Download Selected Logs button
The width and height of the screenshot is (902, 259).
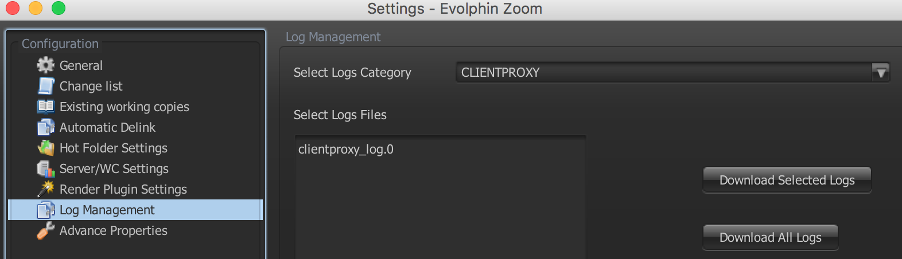click(x=787, y=180)
